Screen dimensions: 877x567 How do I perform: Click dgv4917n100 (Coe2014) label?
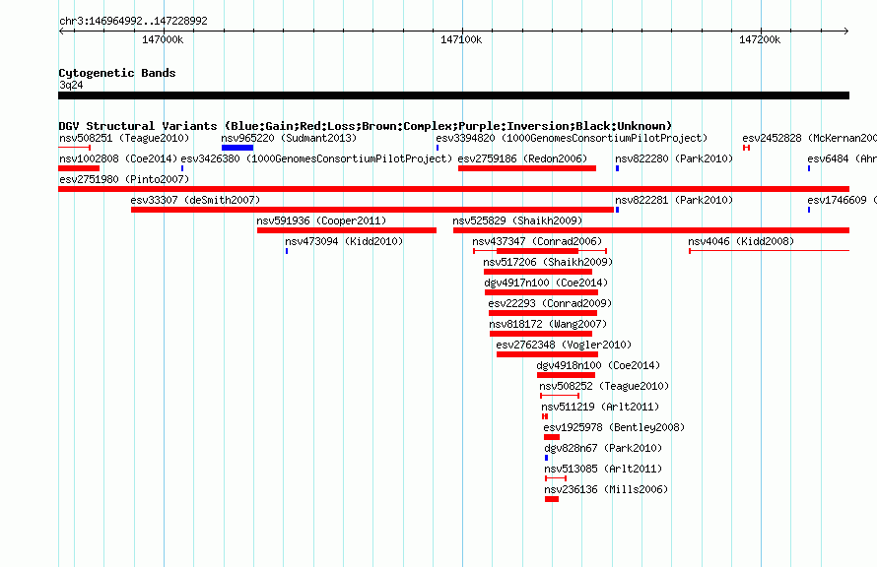point(546,283)
